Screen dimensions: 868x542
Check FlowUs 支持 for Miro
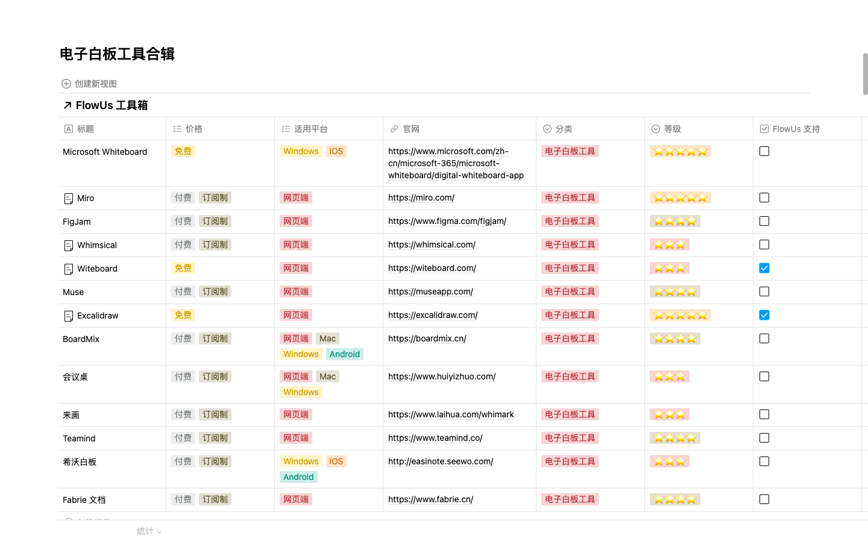point(764,198)
